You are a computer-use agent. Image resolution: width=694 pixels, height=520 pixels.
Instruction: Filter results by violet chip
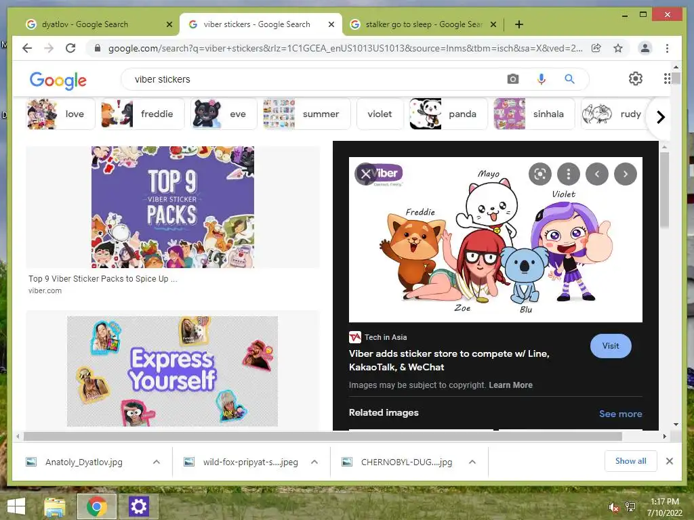tap(380, 114)
